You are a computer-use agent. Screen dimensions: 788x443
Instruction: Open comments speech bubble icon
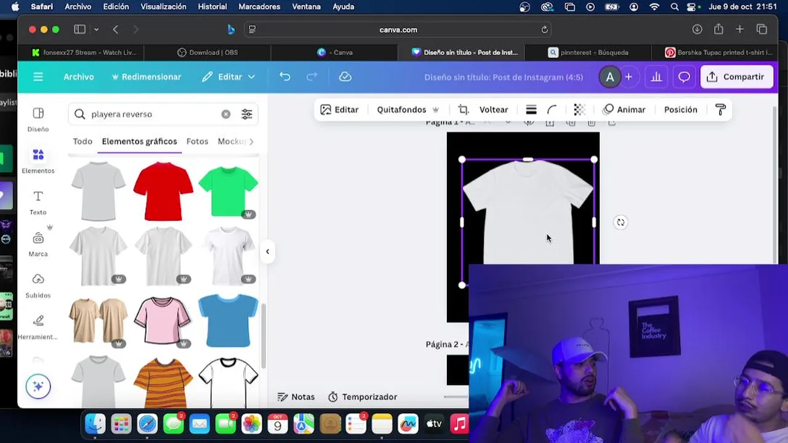(684, 77)
